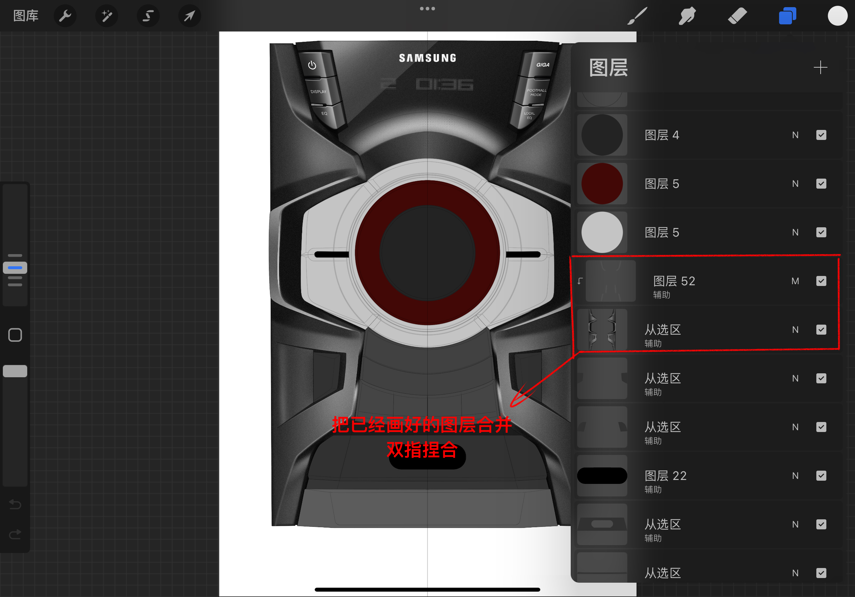Open blend mode menu marked M for 图层 52
The image size is (855, 597).
[x=796, y=281]
